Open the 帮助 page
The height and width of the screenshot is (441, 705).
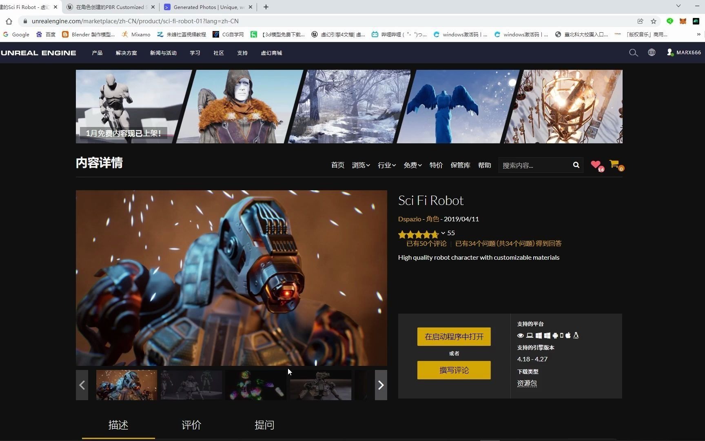click(x=485, y=165)
